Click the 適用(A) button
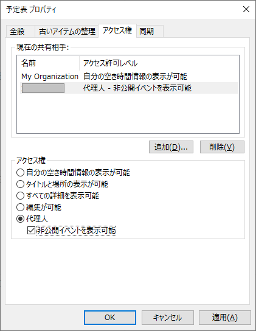 (225, 318)
